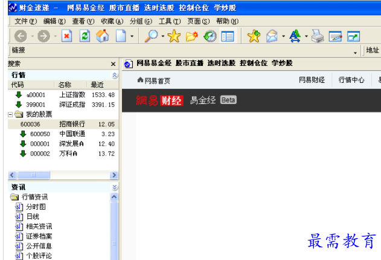Expand the 资讯 panel chevron

point(115,187)
